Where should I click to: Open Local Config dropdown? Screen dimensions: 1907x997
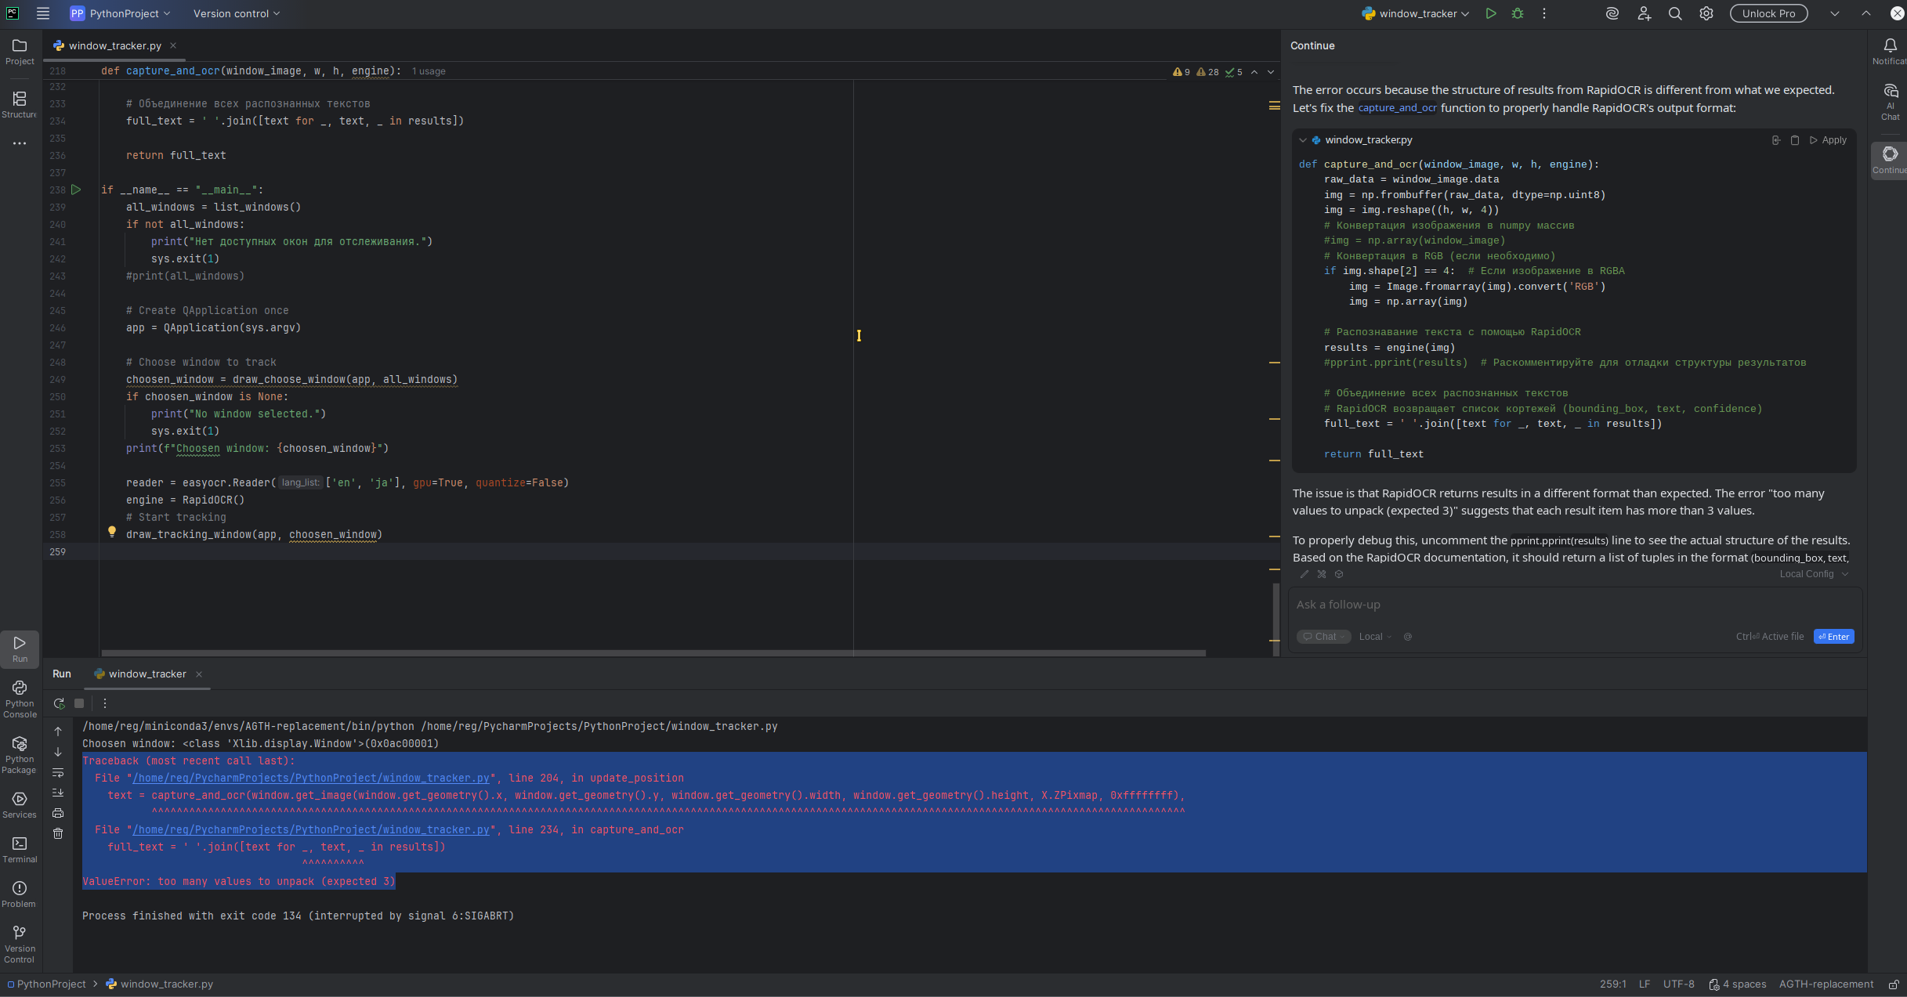(1814, 574)
